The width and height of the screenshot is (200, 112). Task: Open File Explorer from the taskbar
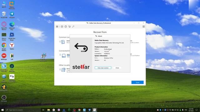coord(49,110)
